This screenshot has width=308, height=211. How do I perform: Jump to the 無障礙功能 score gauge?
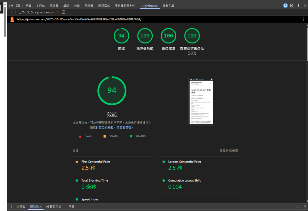pos(145,36)
